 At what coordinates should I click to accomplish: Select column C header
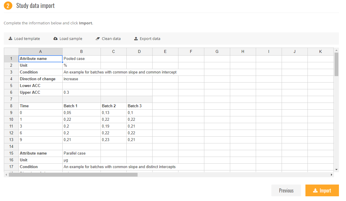[113, 52]
